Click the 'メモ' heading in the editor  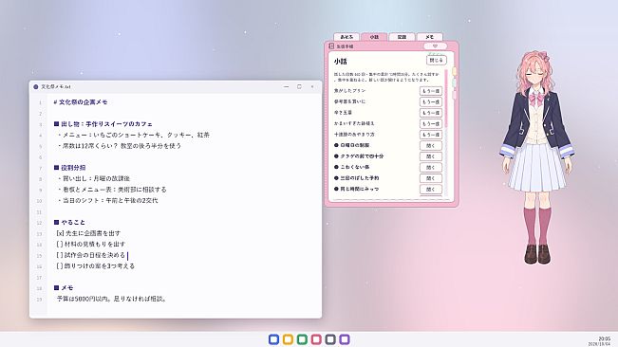(64, 288)
